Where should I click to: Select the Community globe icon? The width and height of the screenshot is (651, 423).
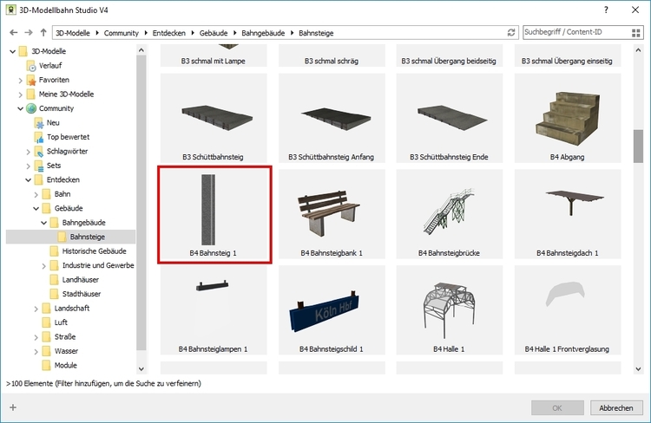pyautogui.click(x=31, y=108)
